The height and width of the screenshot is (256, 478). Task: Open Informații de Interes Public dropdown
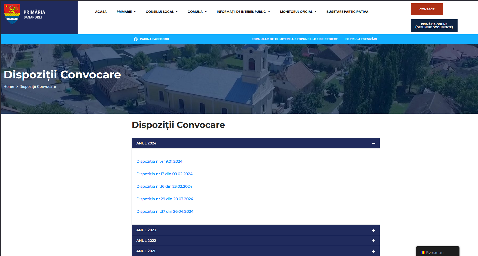243,12
